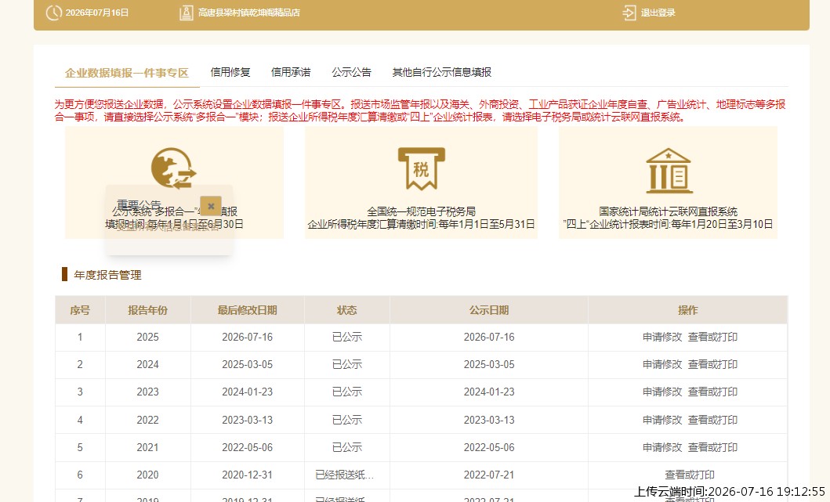Image resolution: width=830 pixels, height=502 pixels.
Task: Click the 公示日期 column header
Action: point(489,310)
